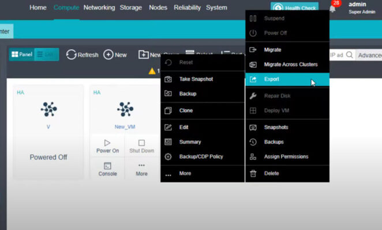Click the Refresh label in toolbar
Viewport: 382px width, 230px height.
click(x=88, y=55)
